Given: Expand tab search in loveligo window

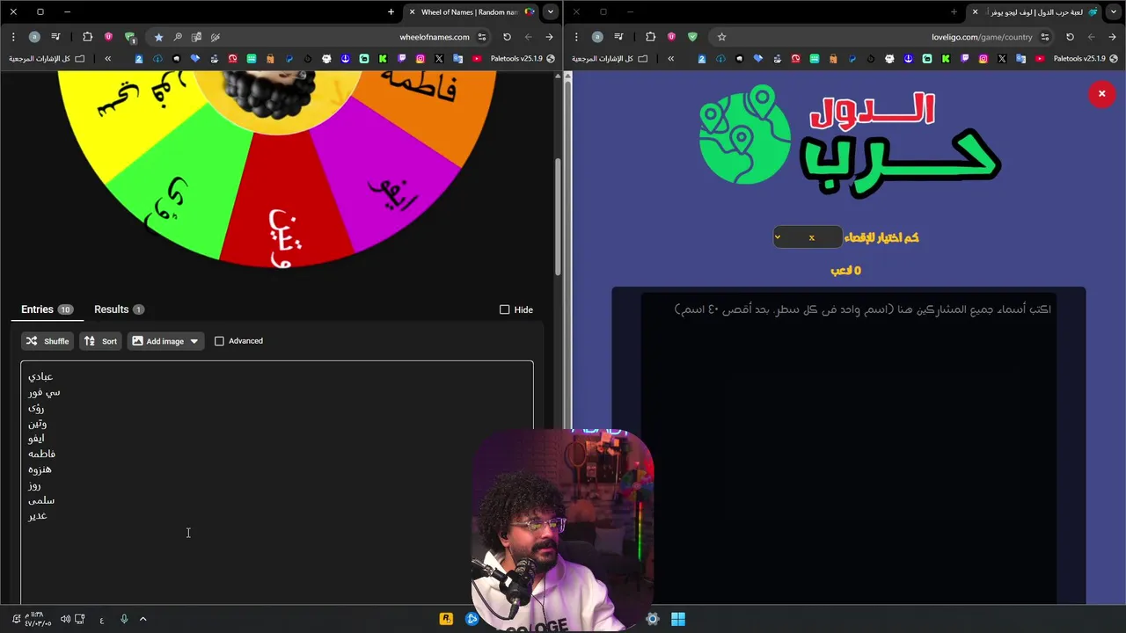Looking at the screenshot, I should [1113, 12].
